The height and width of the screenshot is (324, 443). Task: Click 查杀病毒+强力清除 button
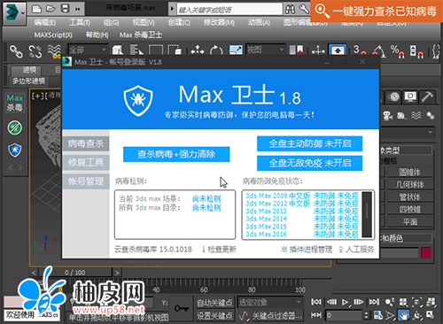click(176, 154)
